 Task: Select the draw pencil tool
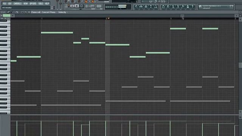click(8, 12)
